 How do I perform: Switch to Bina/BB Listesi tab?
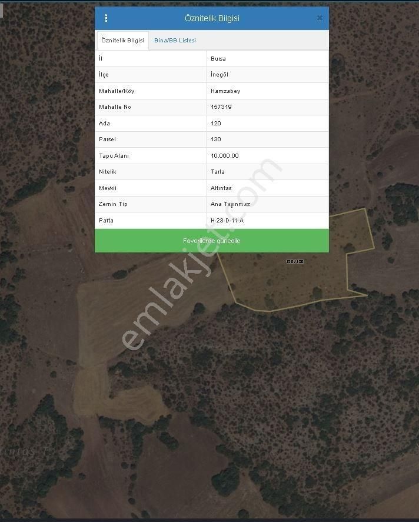point(175,40)
